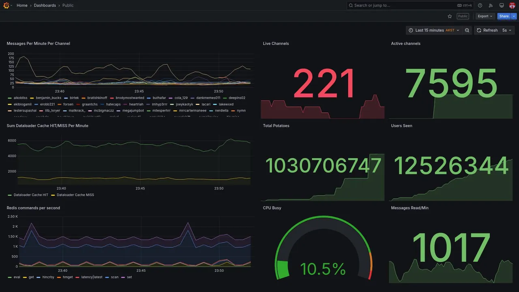Open the news feed icon

coord(491,5)
